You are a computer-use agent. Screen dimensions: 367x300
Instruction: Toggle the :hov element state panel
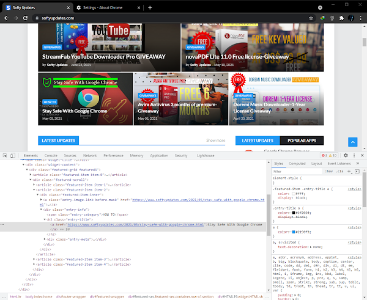[329, 172]
